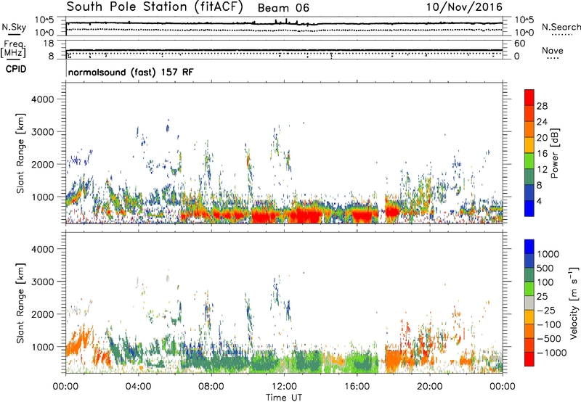
Task: Click the blue swatch of Power colorbar
Action: coord(529,208)
